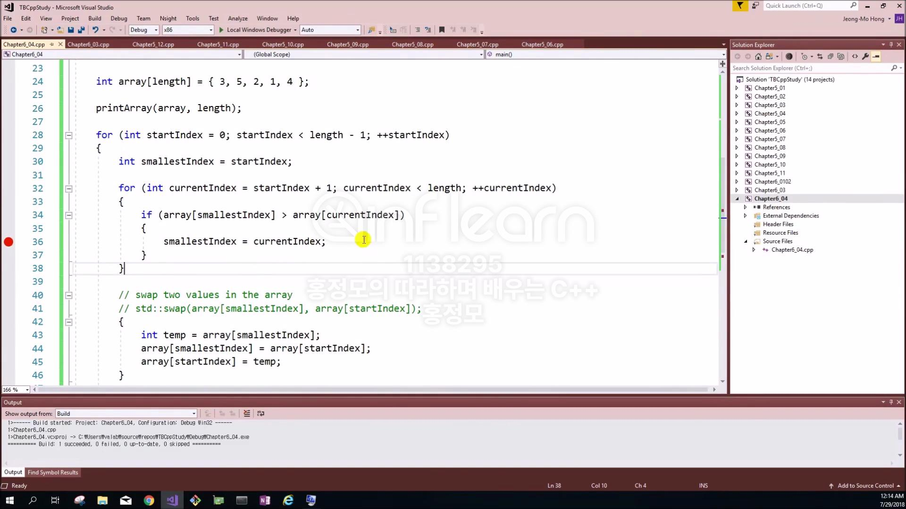Click View Code icon in Solution Explorer

855,57
